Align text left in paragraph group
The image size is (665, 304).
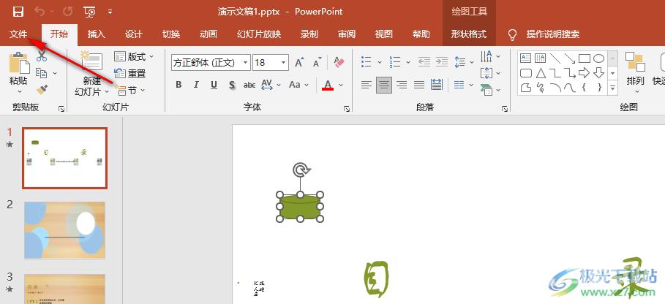point(367,85)
